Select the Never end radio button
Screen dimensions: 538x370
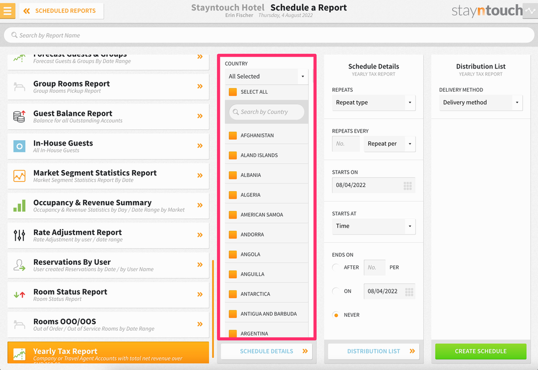(336, 315)
